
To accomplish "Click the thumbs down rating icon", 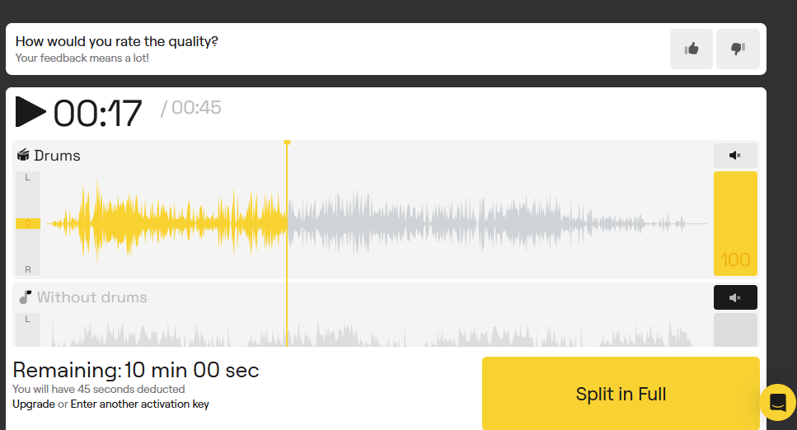I will click(x=737, y=49).
